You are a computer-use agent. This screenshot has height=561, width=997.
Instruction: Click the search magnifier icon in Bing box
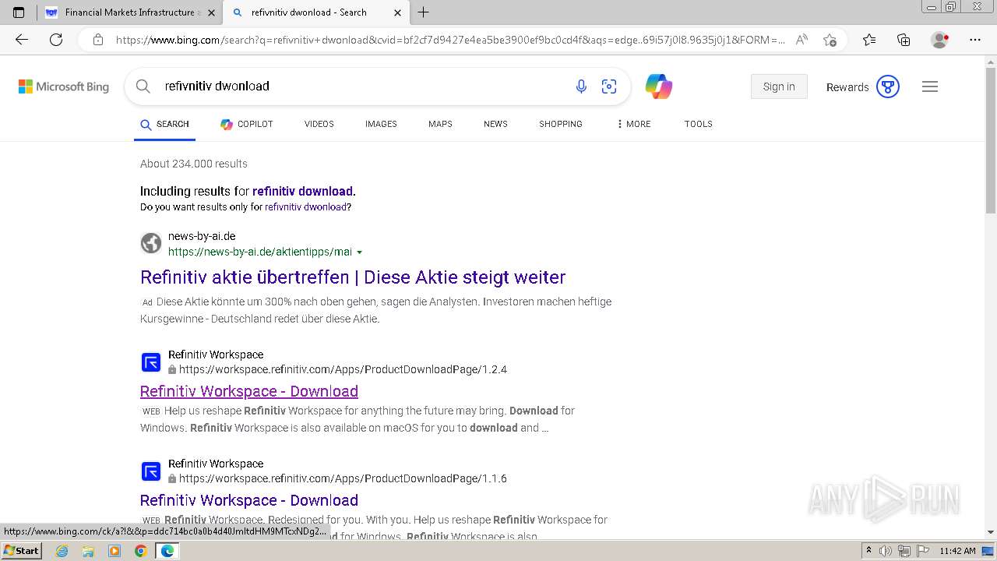tap(143, 86)
